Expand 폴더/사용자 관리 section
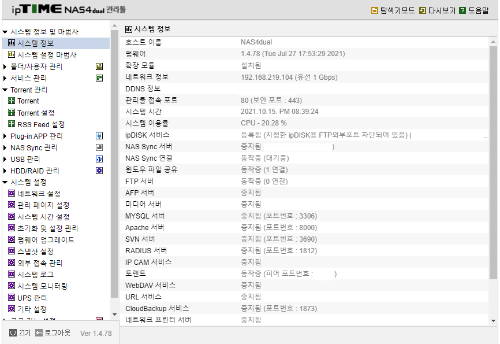 [5, 66]
